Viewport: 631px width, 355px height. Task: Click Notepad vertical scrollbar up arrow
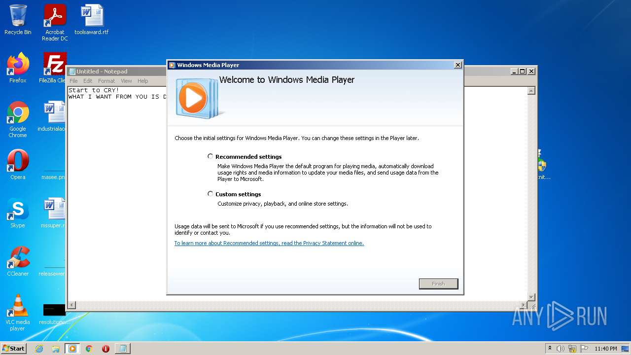(x=531, y=91)
